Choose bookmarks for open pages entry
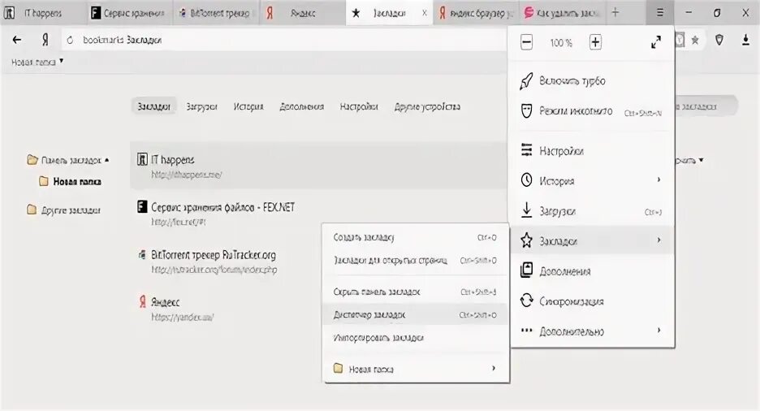 pyautogui.click(x=416, y=260)
